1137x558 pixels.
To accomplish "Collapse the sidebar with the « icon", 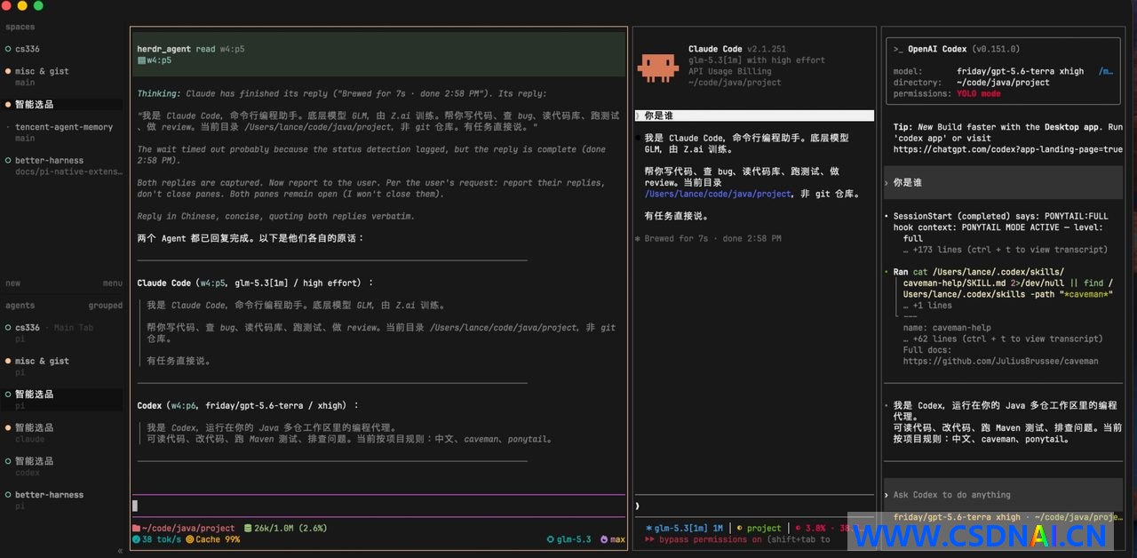I will (x=120, y=551).
